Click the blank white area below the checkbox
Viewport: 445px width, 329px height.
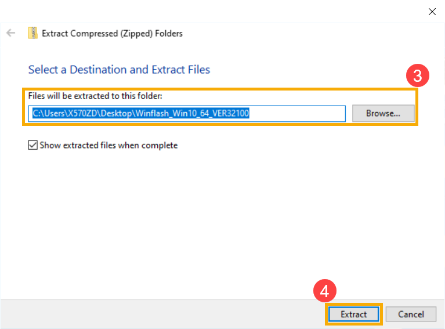[222, 222]
